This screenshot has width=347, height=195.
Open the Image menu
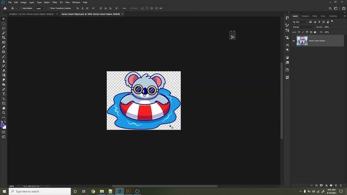click(x=23, y=2)
